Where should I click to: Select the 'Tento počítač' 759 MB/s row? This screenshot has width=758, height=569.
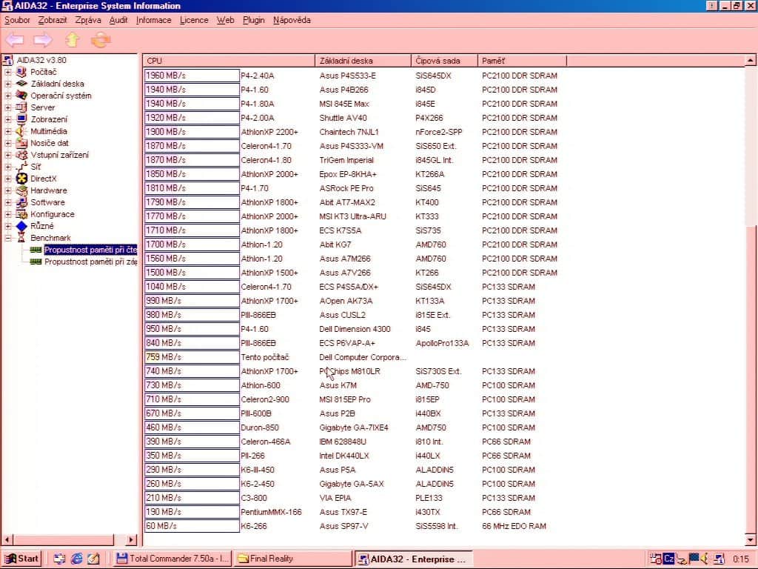(355, 357)
